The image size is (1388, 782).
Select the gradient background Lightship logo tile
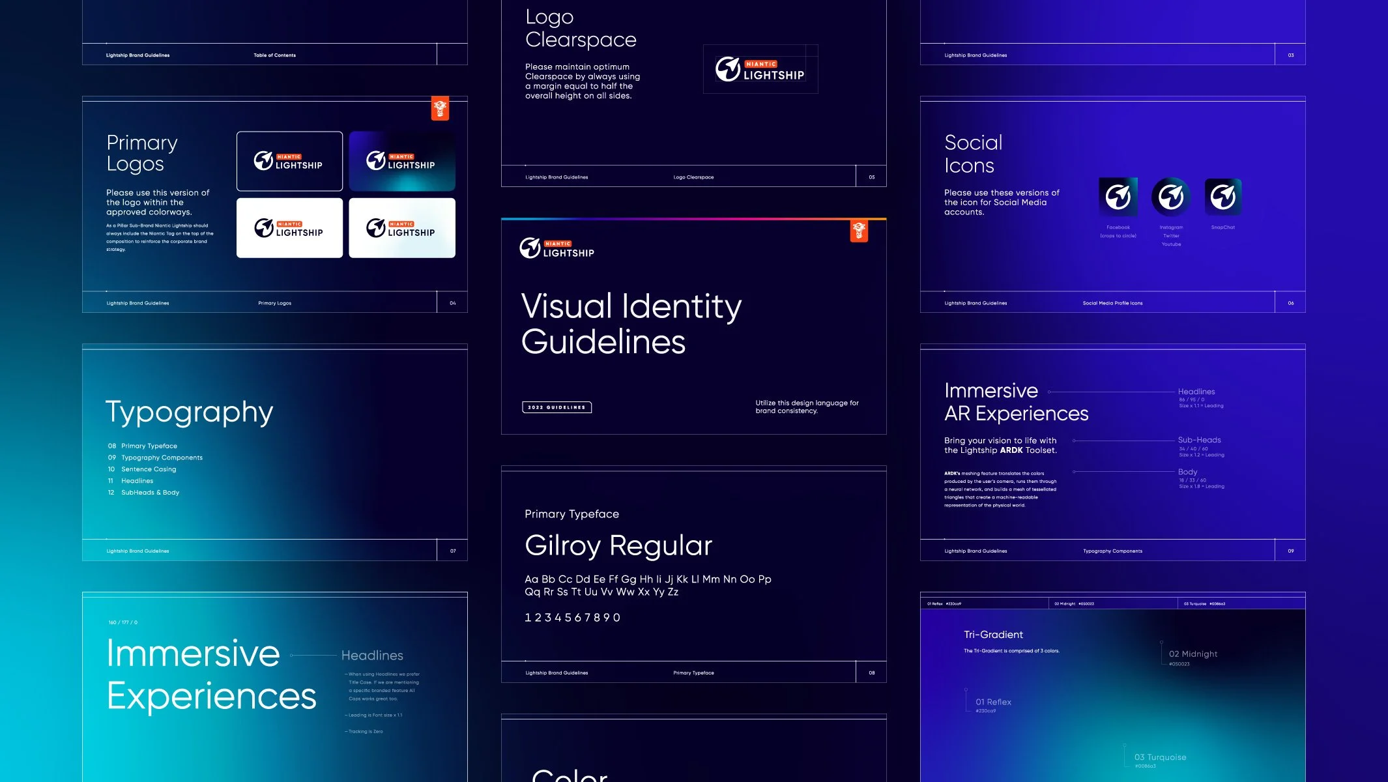pyautogui.click(x=402, y=161)
